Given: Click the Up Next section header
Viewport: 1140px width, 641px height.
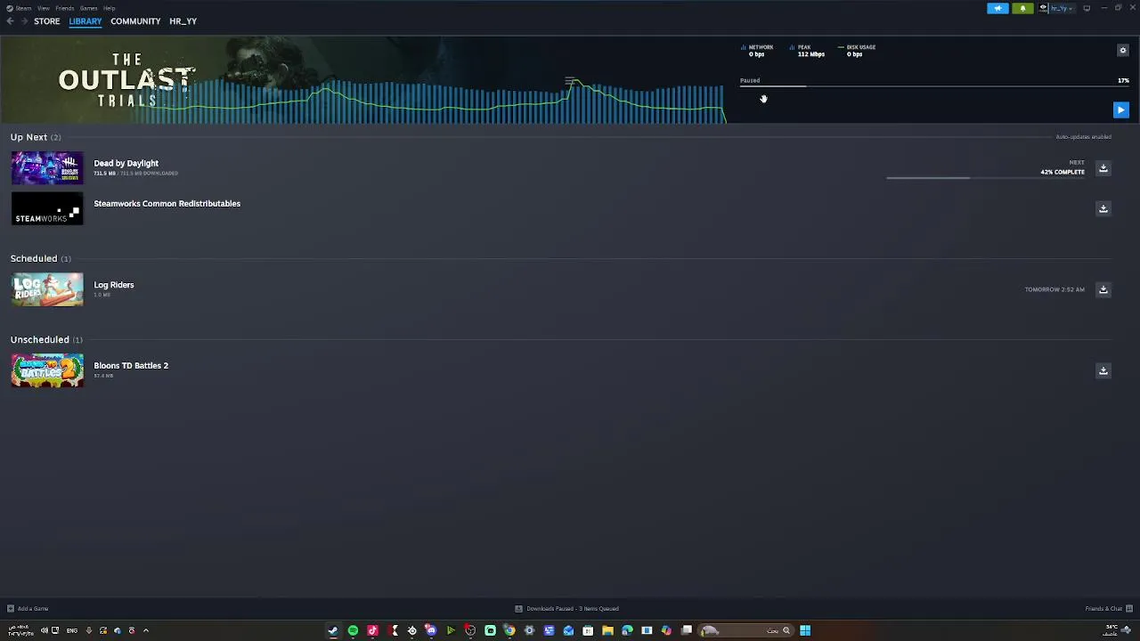Looking at the screenshot, I should click(36, 137).
